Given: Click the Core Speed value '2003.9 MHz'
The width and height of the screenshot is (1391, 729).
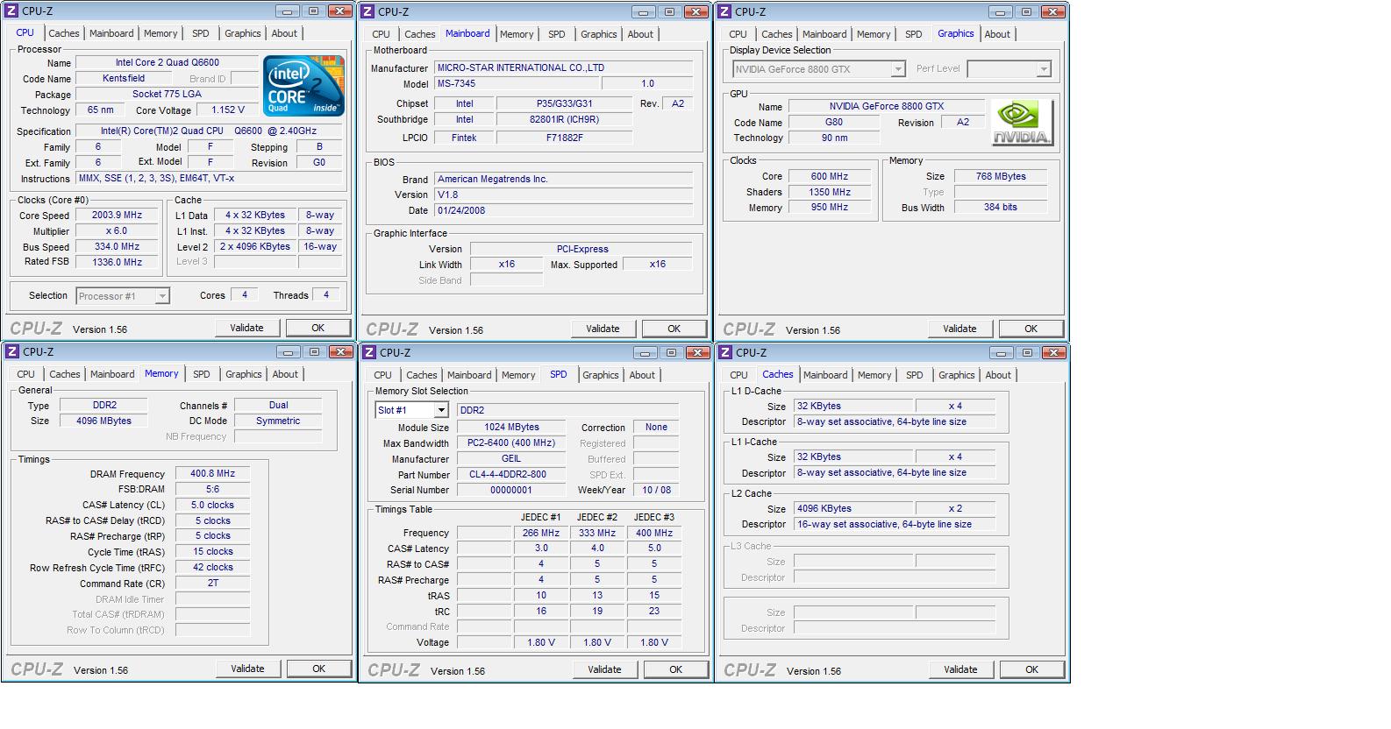Looking at the screenshot, I should pyautogui.click(x=118, y=215).
